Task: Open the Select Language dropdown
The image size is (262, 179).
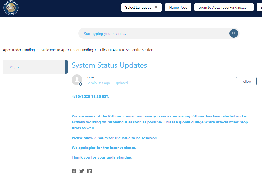Action: (x=141, y=8)
